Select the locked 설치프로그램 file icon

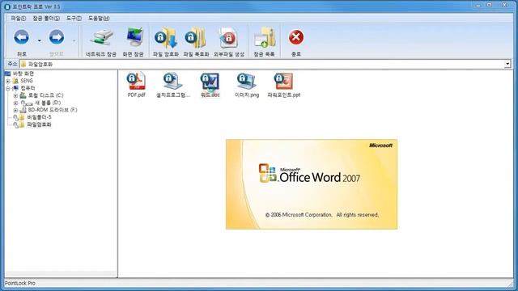pyautogui.click(x=173, y=81)
